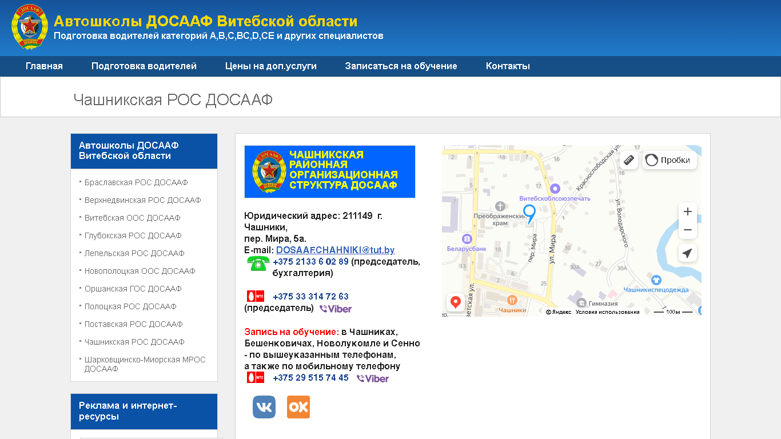Screen dimensions: 781x439
Task: Click sidebar header Автошколы ДОСААФ Витебской области
Action: pyautogui.click(x=144, y=151)
